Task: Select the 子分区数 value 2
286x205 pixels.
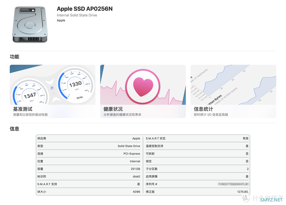Action: pyautogui.click(x=248, y=169)
